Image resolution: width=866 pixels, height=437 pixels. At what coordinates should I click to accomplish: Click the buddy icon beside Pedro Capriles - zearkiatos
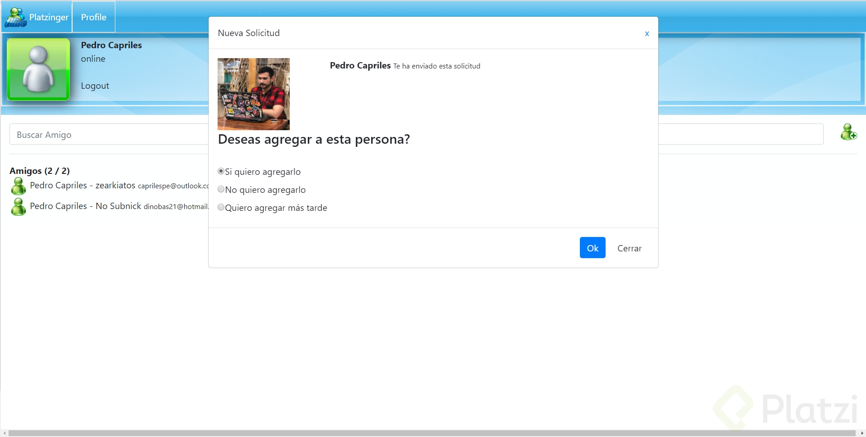18,186
